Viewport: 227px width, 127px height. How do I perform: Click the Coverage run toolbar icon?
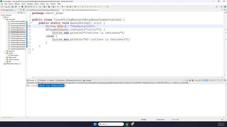coord(49,7)
